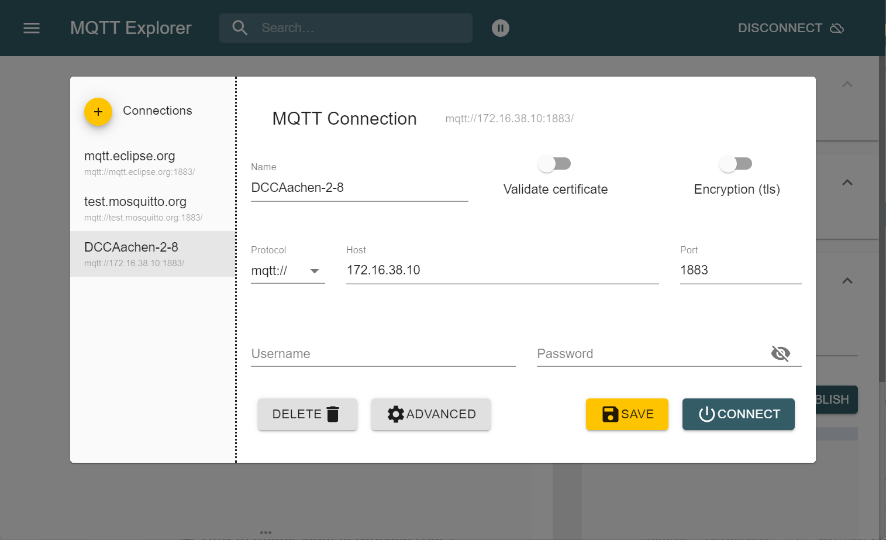Save the connection settings
Screen dimensions: 886x540
[627, 414]
